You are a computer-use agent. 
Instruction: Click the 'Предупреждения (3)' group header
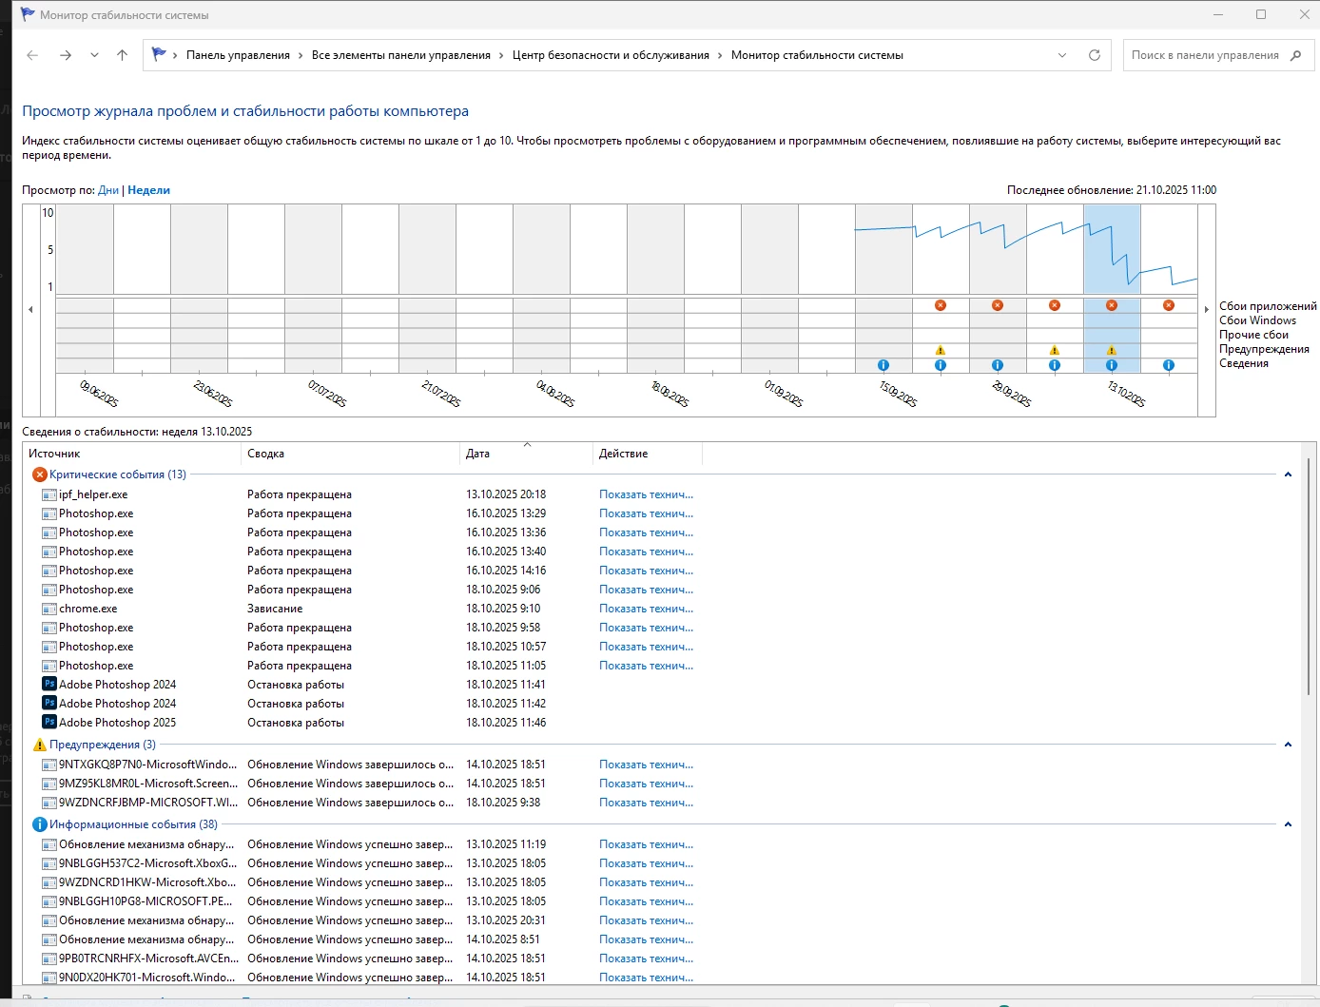click(x=103, y=745)
